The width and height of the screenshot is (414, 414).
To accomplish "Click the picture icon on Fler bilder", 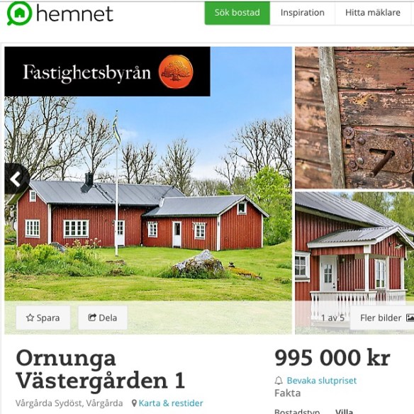I will (x=410, y=318).
